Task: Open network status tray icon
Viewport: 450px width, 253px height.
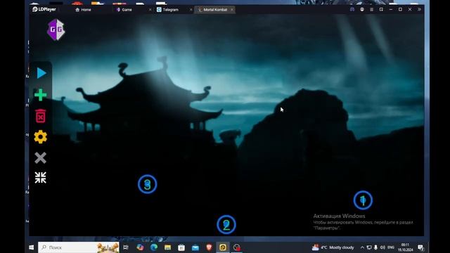Action: (x=369, y=247)
